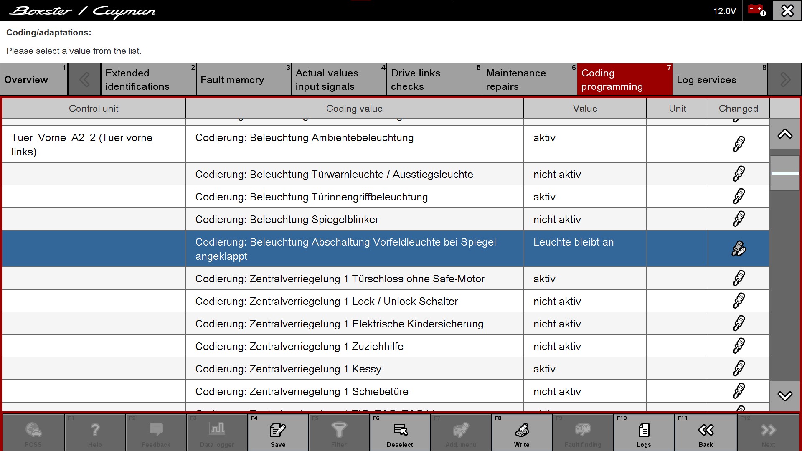
Task: Click wrench icon in Zentralverriegelung 1 Kessy row
Action: [739, 368]
